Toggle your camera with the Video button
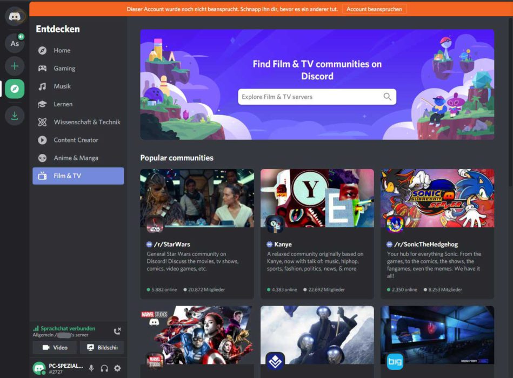This screenshot has width=513, height=378. pos(54,347)
